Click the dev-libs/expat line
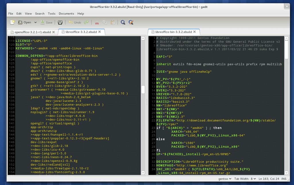The image size is (294, 185). tap(44, 142)
